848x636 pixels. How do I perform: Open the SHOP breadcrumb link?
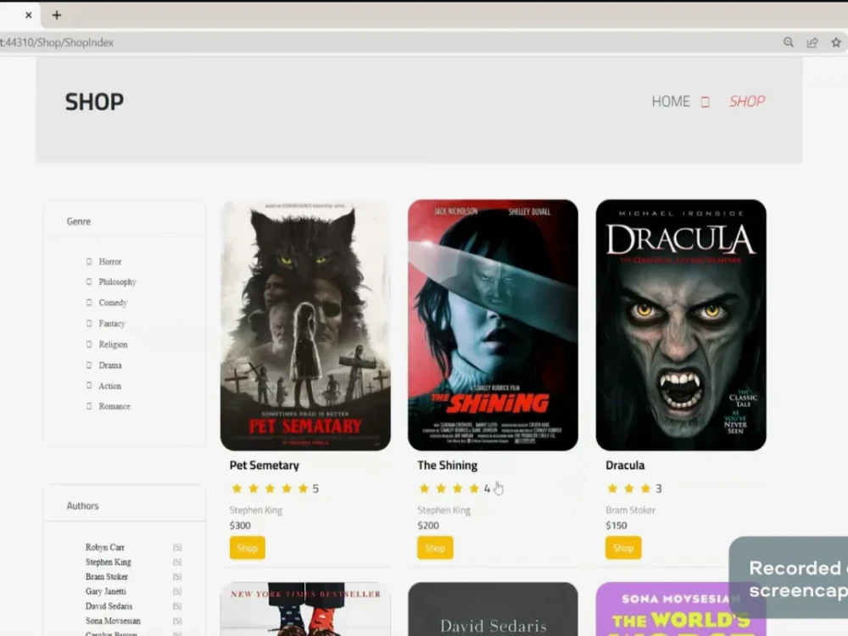[x=747, y=101]
